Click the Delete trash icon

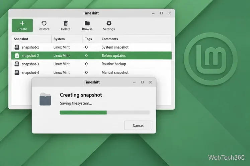(x=66, y=23)
